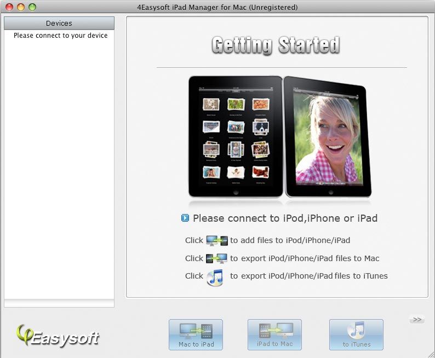This screenshot has height=358, width=435.
Task: Click the blue arrow icon beside connect prompt
Action: click(185, 218)
